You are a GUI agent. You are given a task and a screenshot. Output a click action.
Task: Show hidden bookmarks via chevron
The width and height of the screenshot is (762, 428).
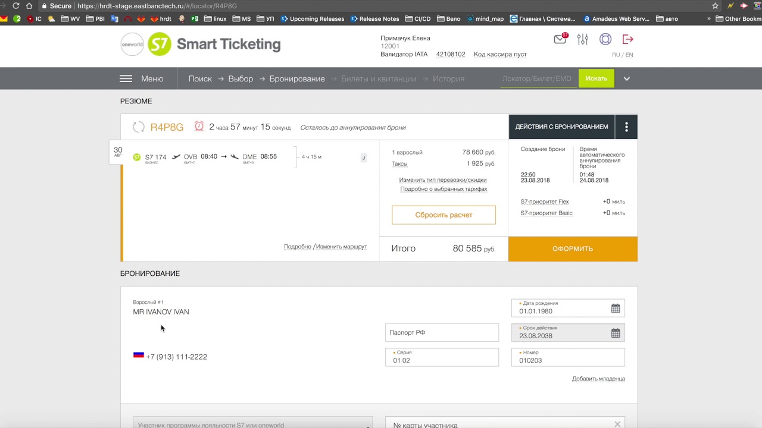709,18
